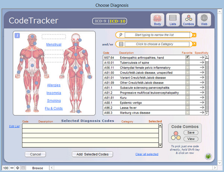Check favorite for Progressive multifocal leukoencephalopathy

pyautogui.click(x=187, y=93)
